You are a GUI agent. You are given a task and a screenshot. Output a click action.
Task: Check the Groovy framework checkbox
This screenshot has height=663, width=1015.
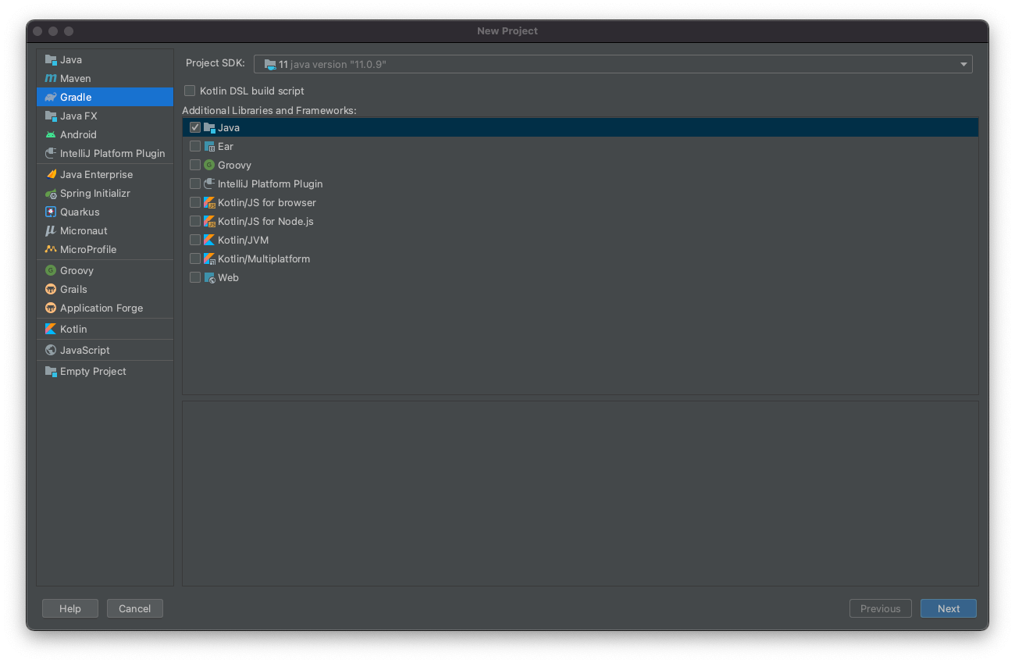coord(195,165)
